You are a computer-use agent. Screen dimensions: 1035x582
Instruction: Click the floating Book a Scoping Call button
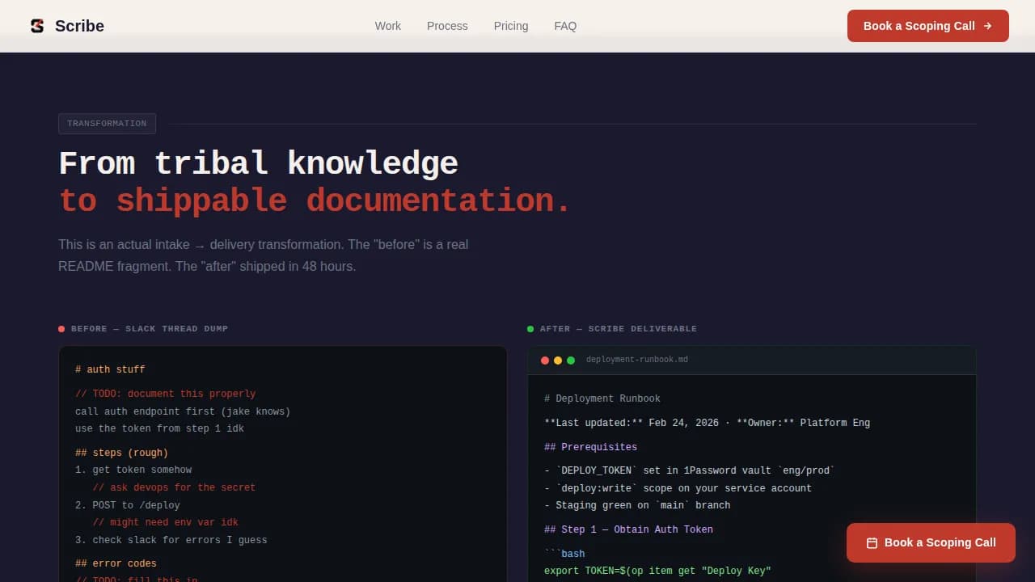point(931,542)
